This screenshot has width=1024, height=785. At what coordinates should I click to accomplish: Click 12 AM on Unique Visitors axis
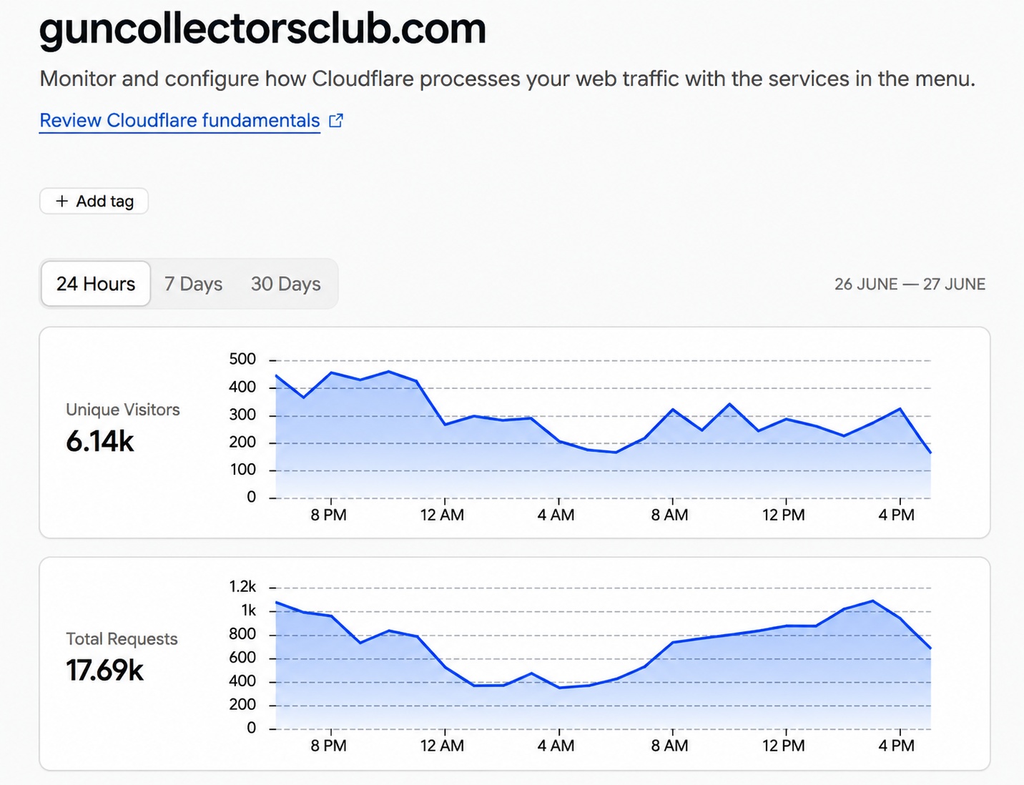coord(442,515)
